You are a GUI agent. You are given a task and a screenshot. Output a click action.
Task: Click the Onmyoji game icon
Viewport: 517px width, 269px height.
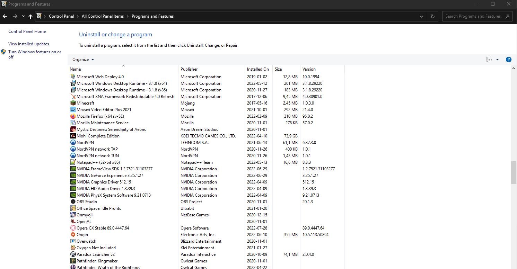point(73,215)
